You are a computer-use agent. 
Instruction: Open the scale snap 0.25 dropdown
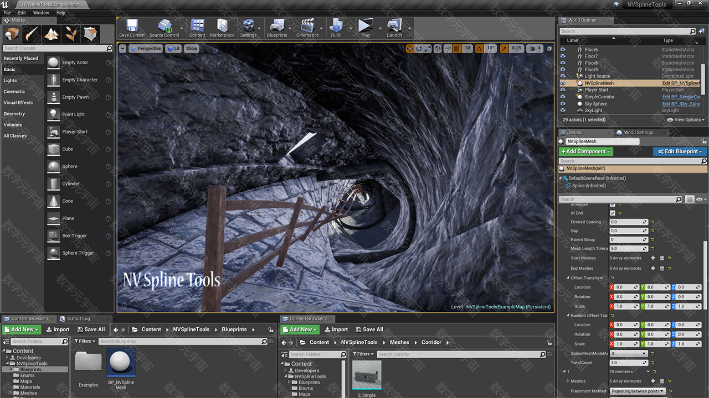(517, 49)
